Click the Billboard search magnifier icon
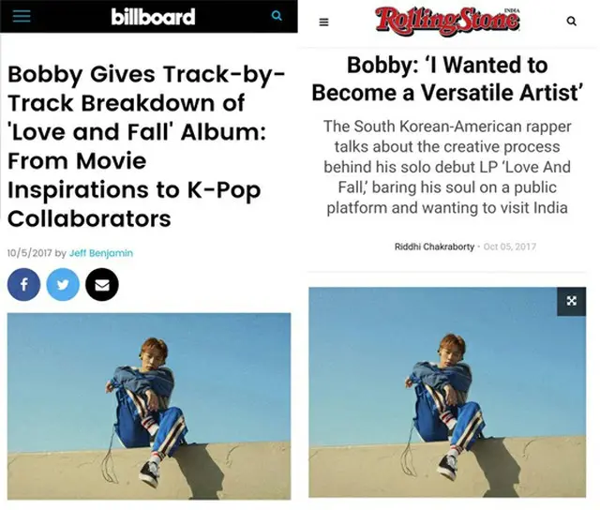 point(276,16)
